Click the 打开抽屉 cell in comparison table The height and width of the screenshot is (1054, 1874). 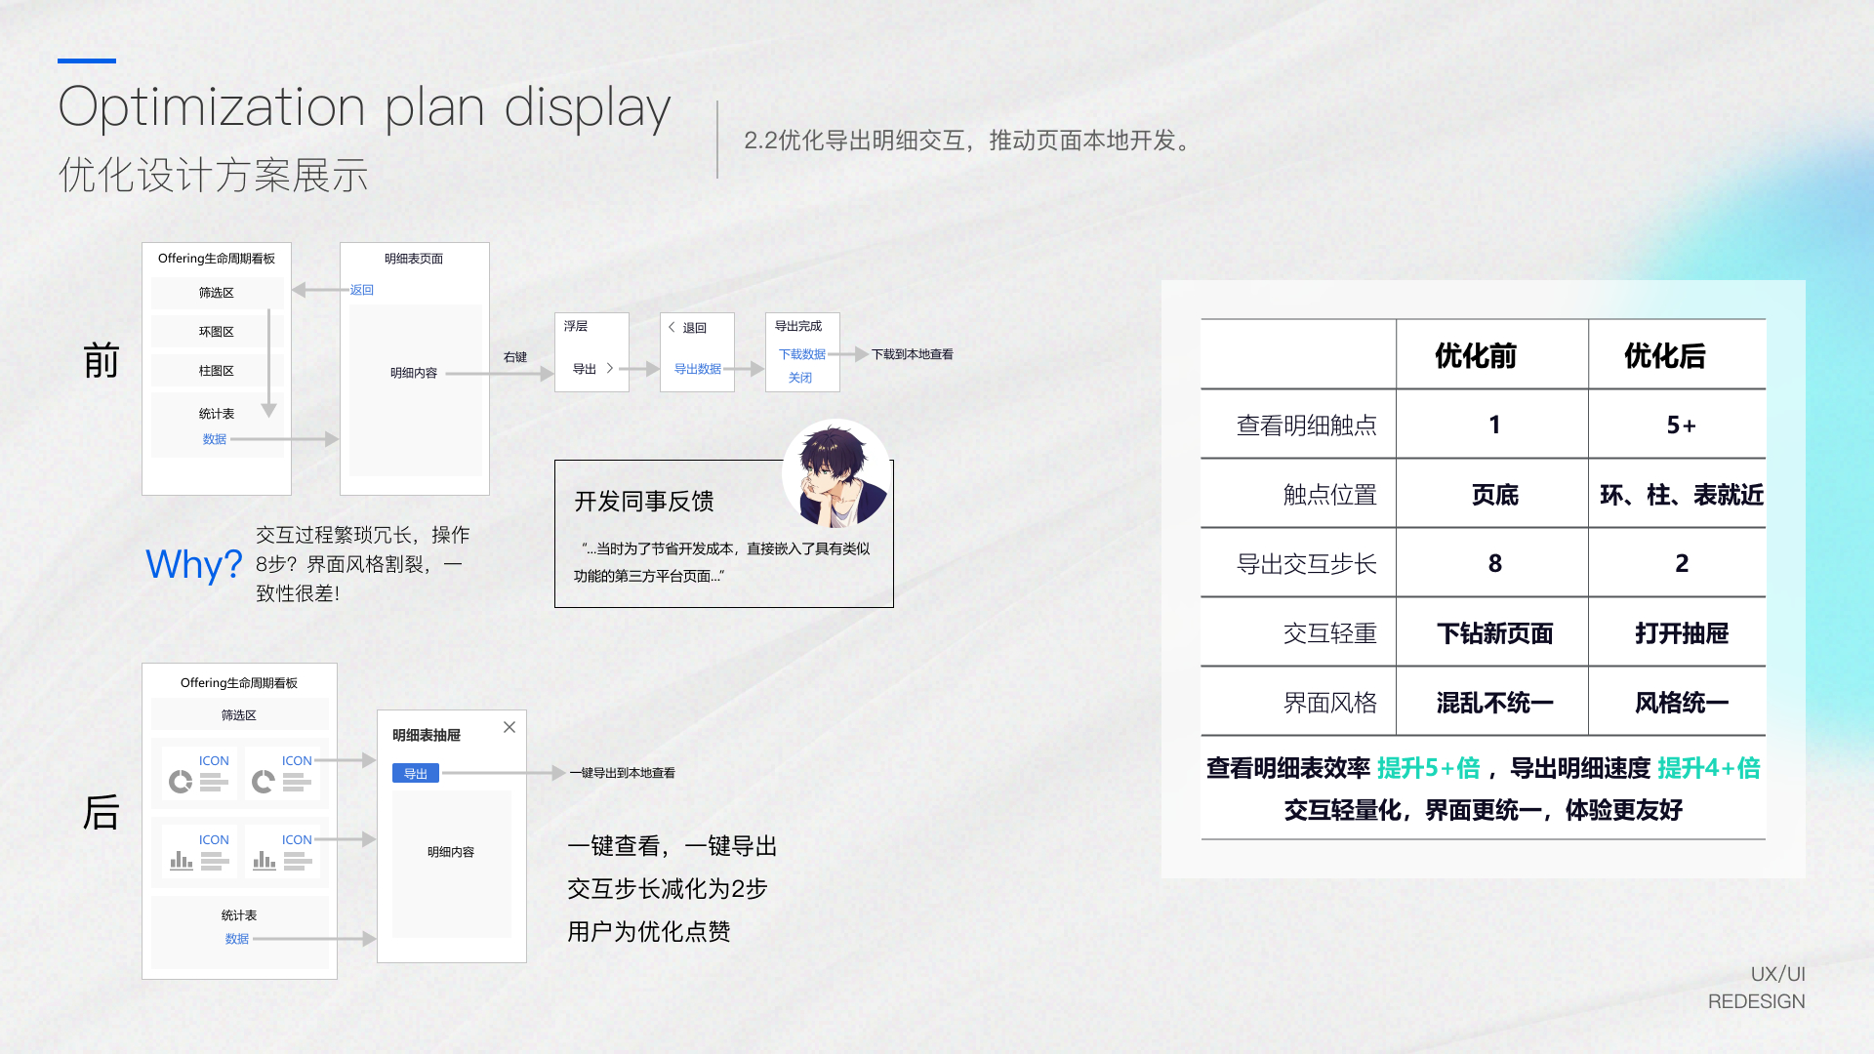point(1681,633)
